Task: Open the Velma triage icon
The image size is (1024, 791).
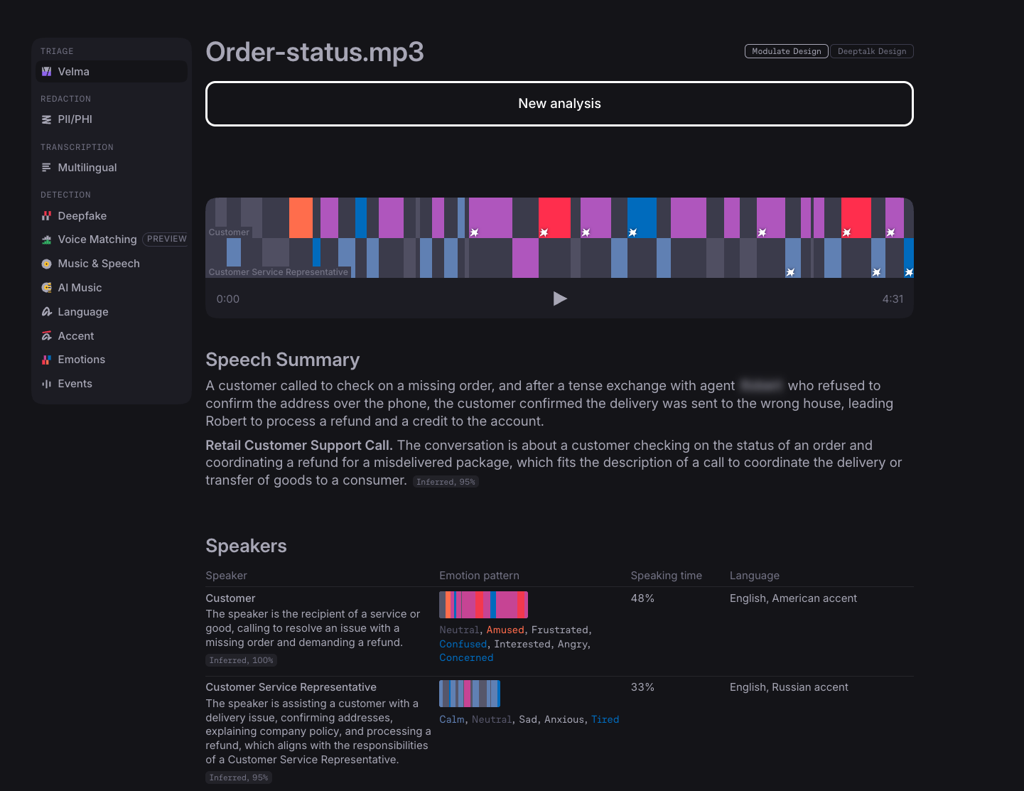Action: [47, 72]
